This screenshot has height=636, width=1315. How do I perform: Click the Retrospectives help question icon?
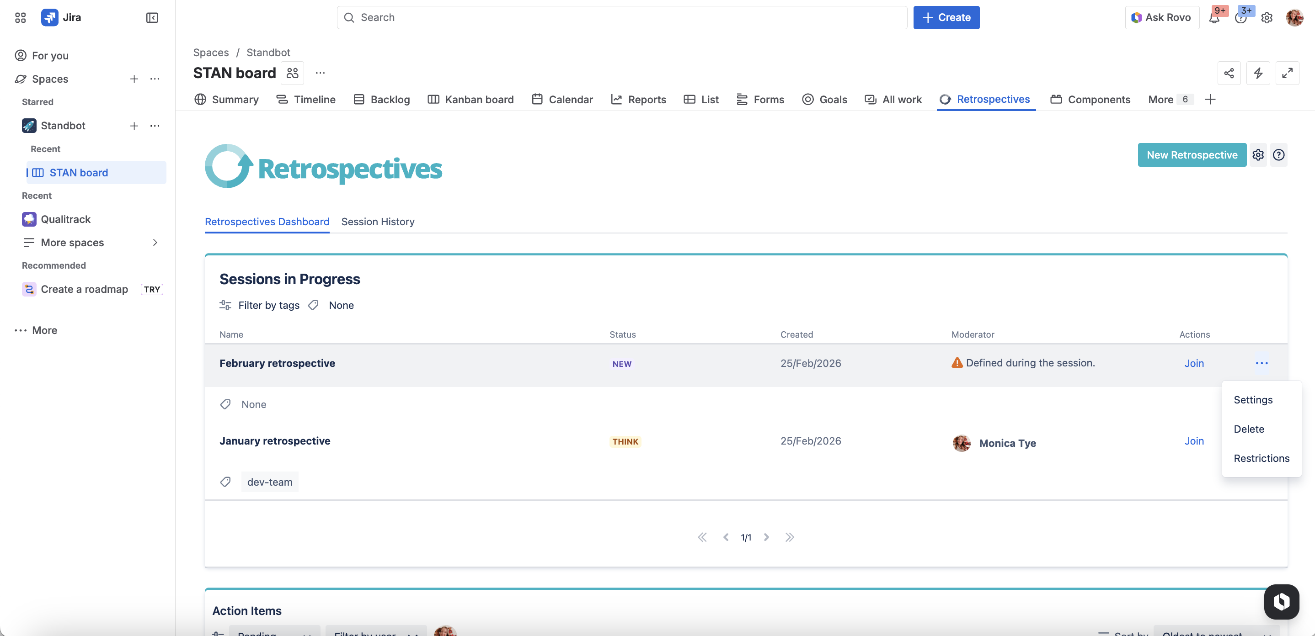(1278, 155)
